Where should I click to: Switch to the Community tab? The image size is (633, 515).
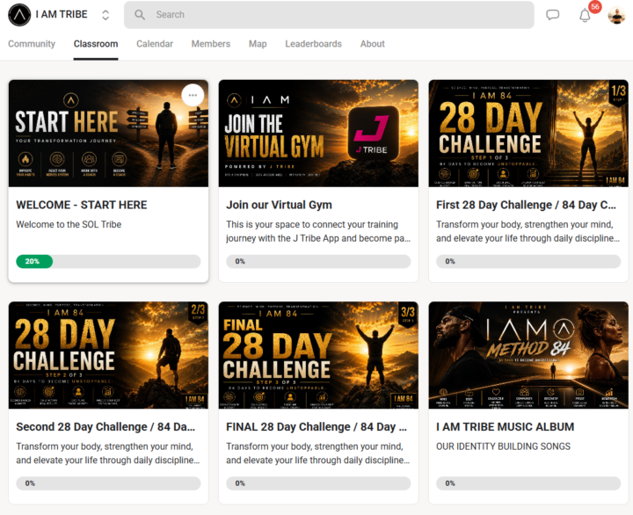(x=32, y=44)
